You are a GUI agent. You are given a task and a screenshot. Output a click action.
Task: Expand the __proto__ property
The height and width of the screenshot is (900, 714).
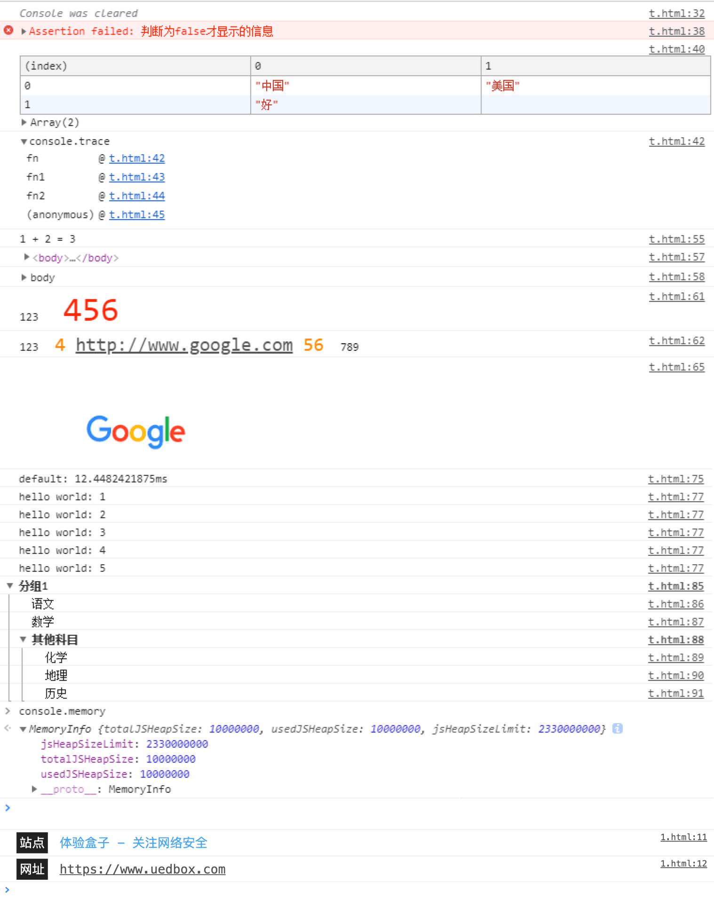(34, 789)
